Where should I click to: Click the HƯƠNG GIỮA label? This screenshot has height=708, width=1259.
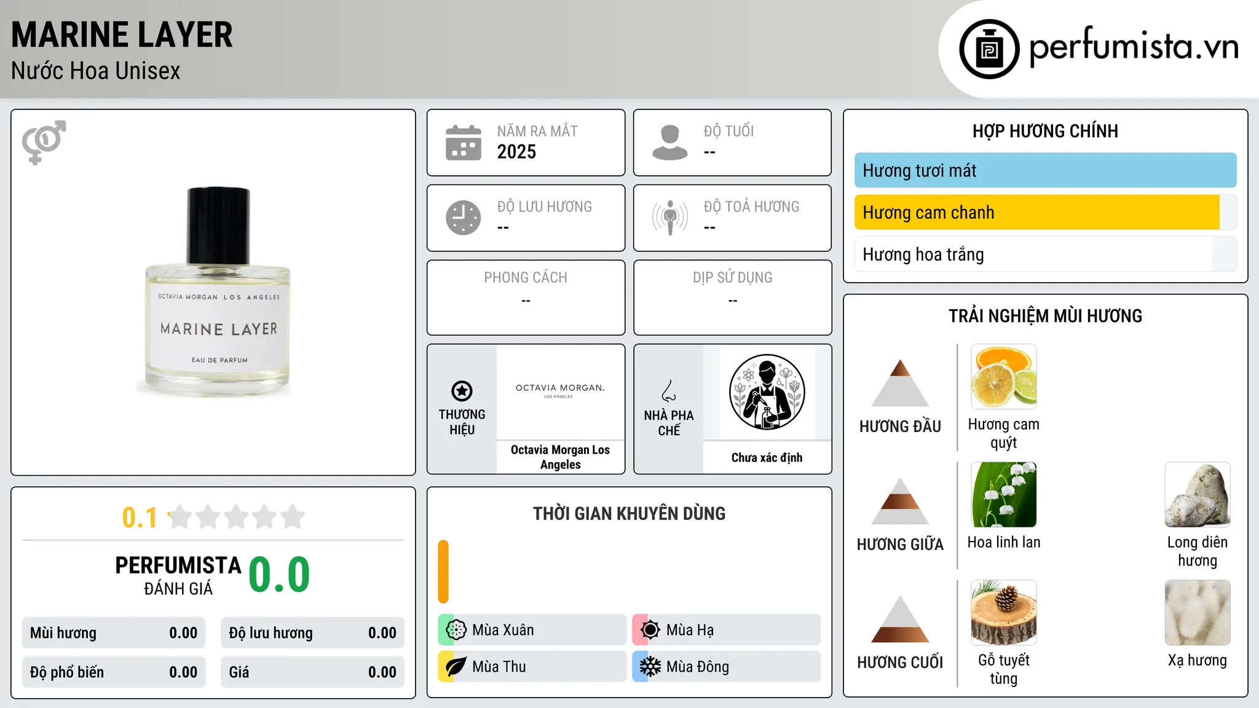pyautogui.click(x=900, y=544)
